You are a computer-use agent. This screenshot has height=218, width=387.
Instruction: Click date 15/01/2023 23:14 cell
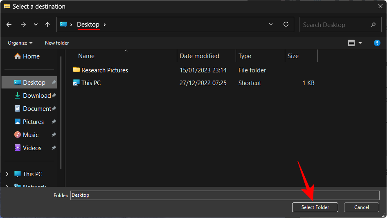(203, 70)
